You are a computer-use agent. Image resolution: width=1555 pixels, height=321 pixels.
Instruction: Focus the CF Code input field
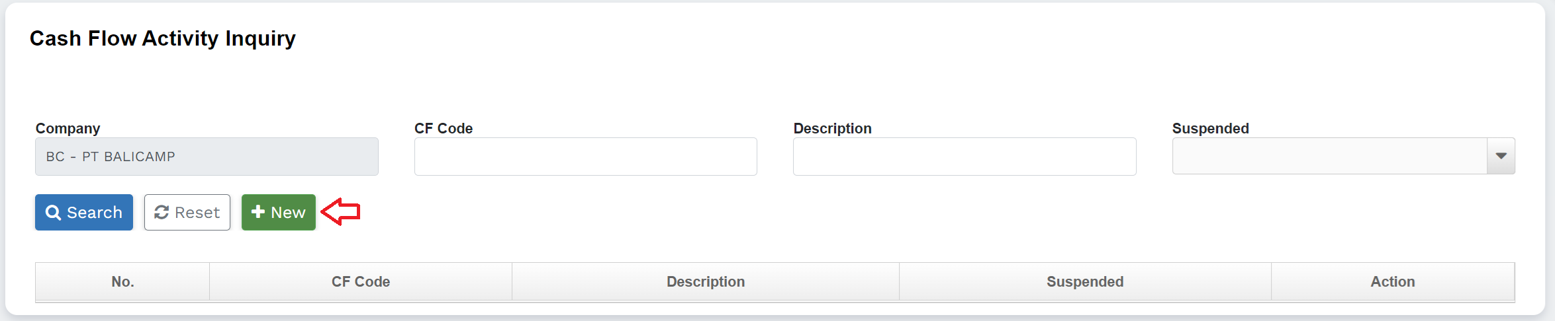click(585, 157)
